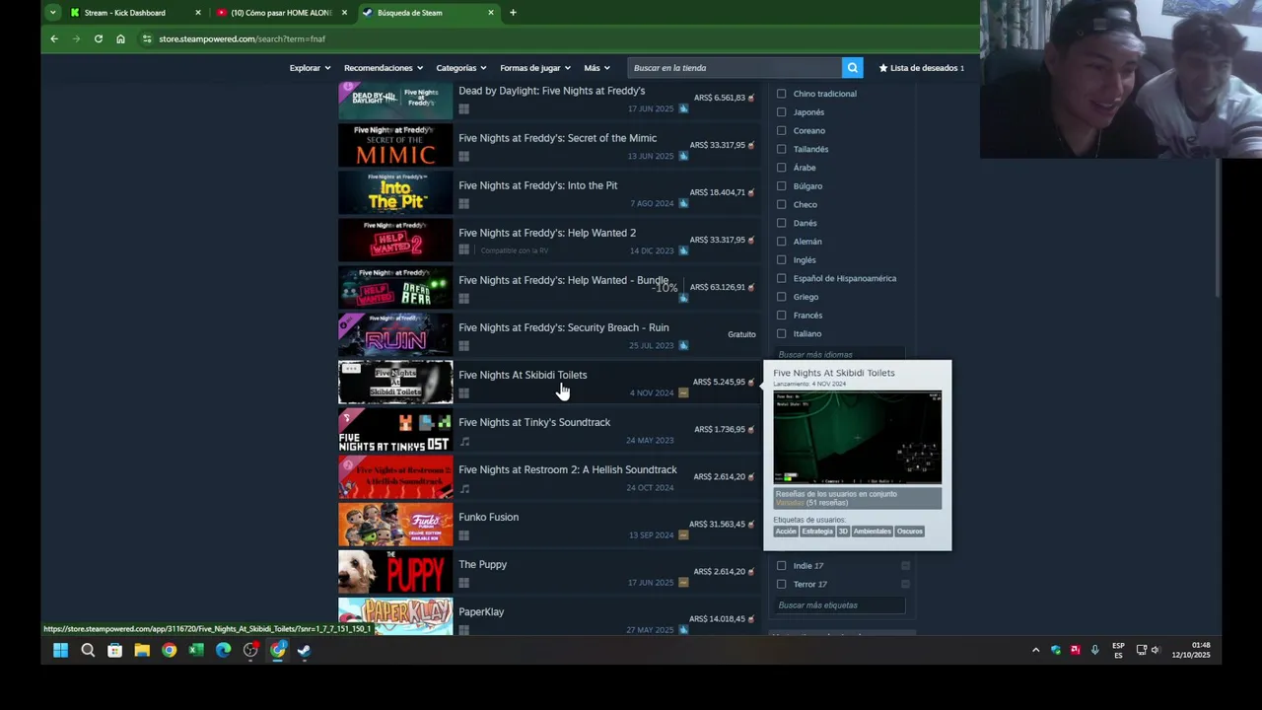Image resolution: width=1262 pixels, height=710 pixels.
Task: Tick the Indie tag checkbox
Action: [781, 565]
